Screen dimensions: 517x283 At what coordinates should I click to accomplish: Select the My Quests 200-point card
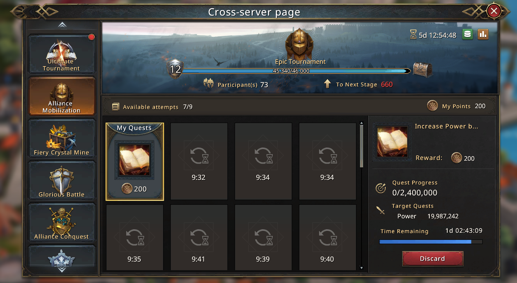click(x=135, y=162)
